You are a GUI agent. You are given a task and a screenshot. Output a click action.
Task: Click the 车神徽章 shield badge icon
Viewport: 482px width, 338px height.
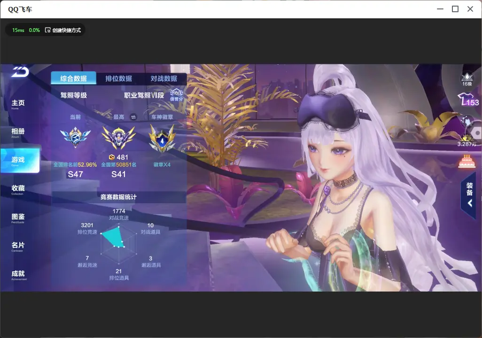162,138
